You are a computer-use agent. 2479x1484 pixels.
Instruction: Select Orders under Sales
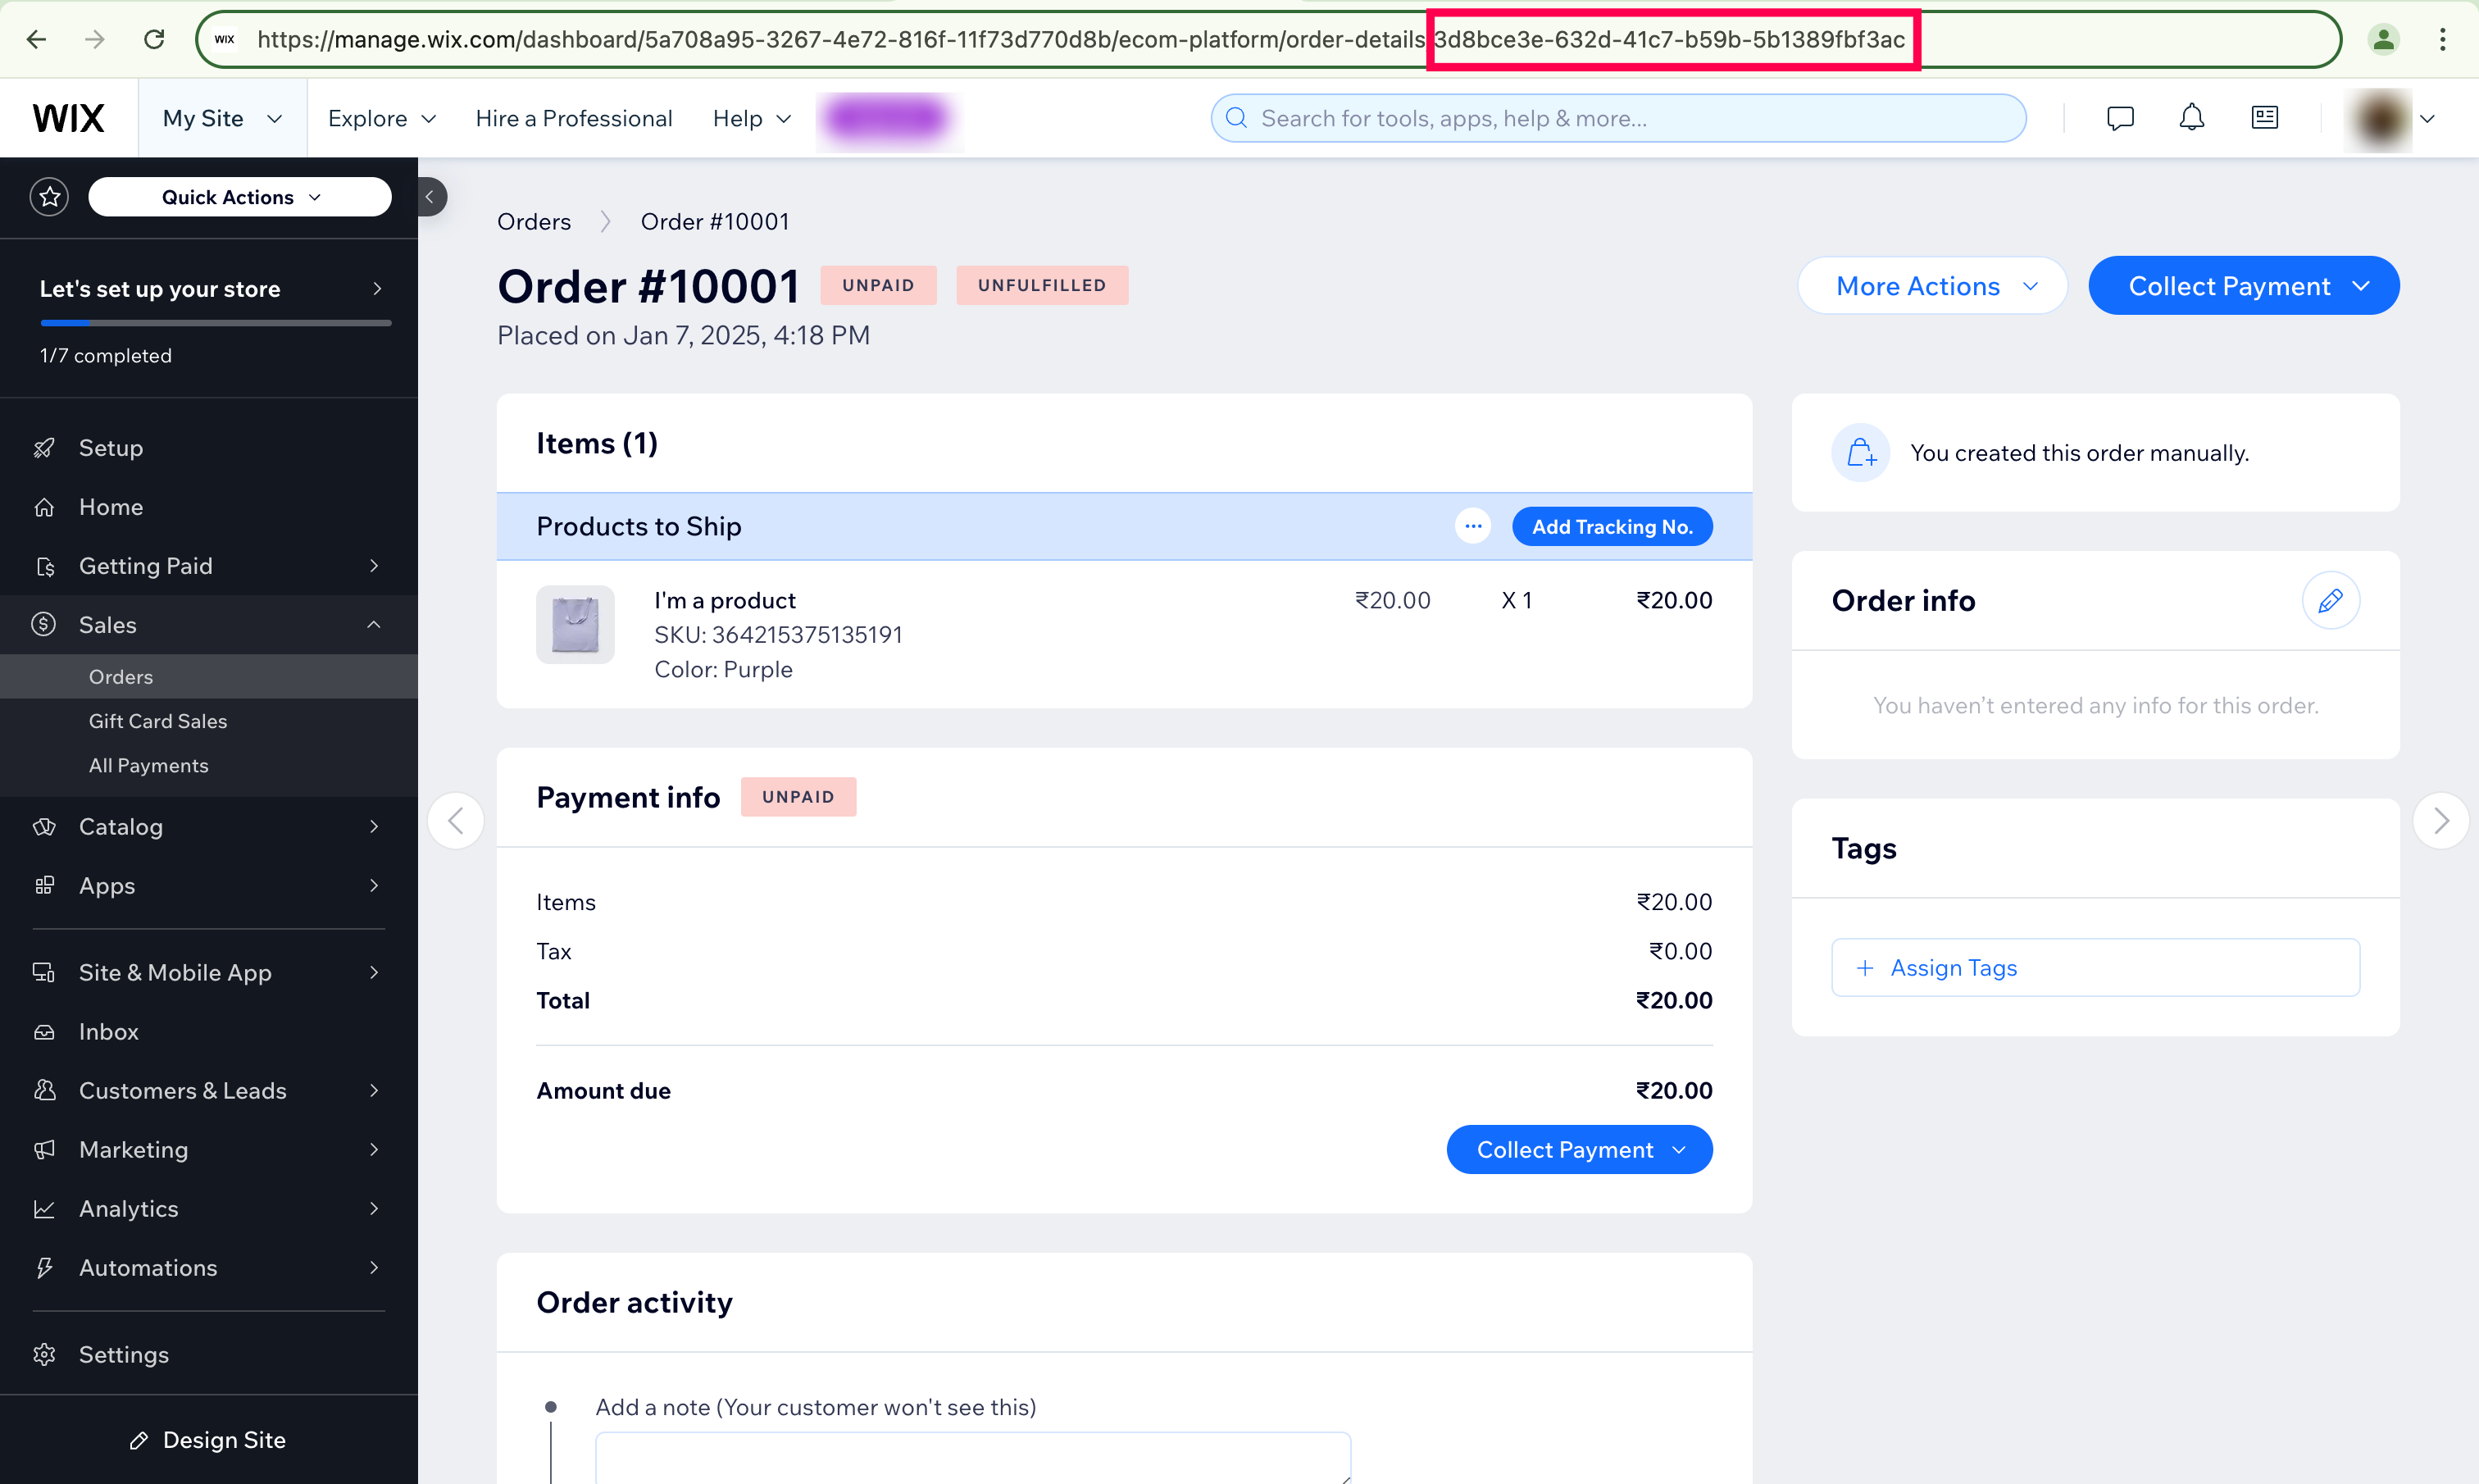(x=209, y=677)
